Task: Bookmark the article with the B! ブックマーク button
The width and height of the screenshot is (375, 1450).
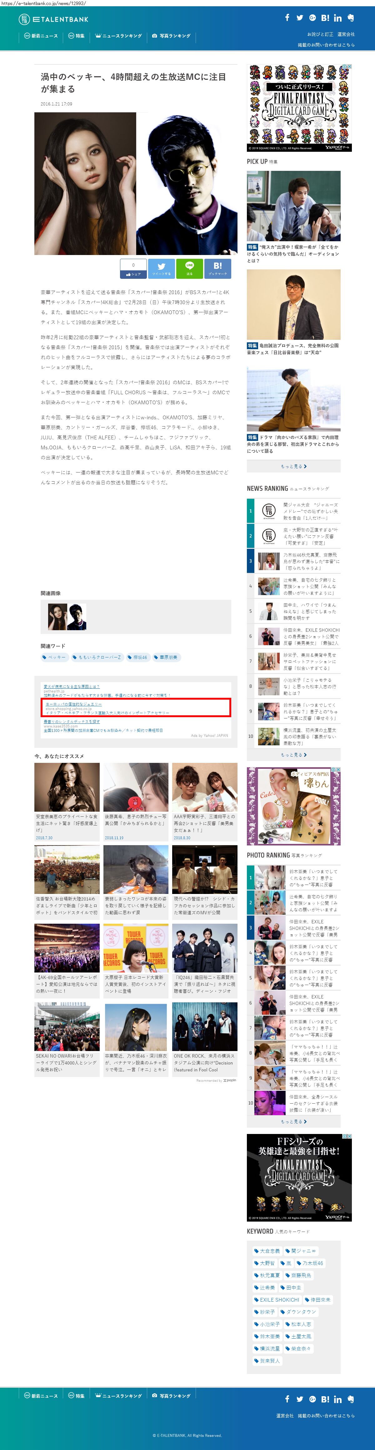Action: (217, 268)
